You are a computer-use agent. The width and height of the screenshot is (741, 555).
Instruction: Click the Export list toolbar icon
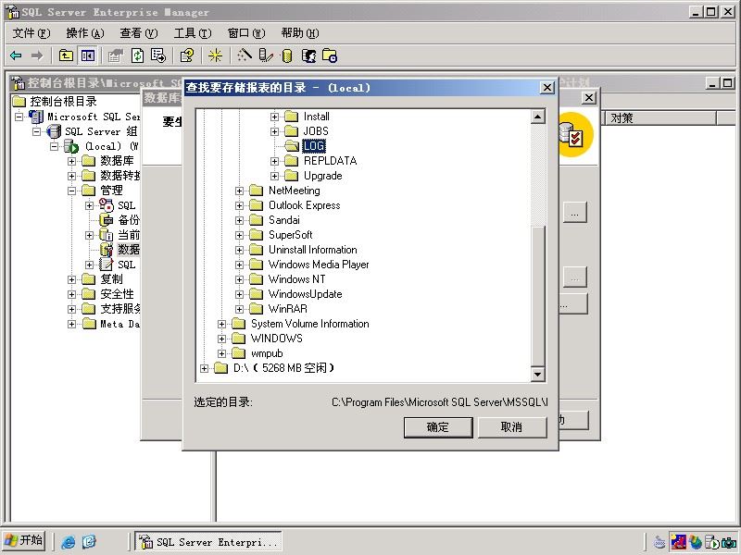pos(158,55)
